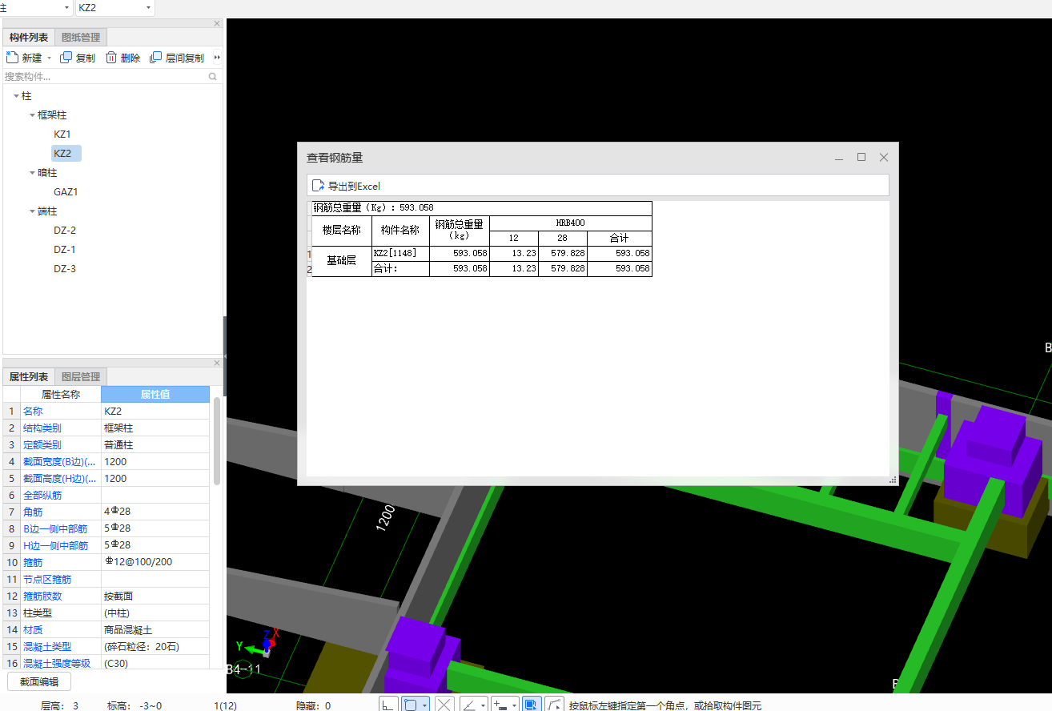1052x711 pixels.
Task: Toggle angle snap icon in status bar
Action: click(x=470, y=705)
